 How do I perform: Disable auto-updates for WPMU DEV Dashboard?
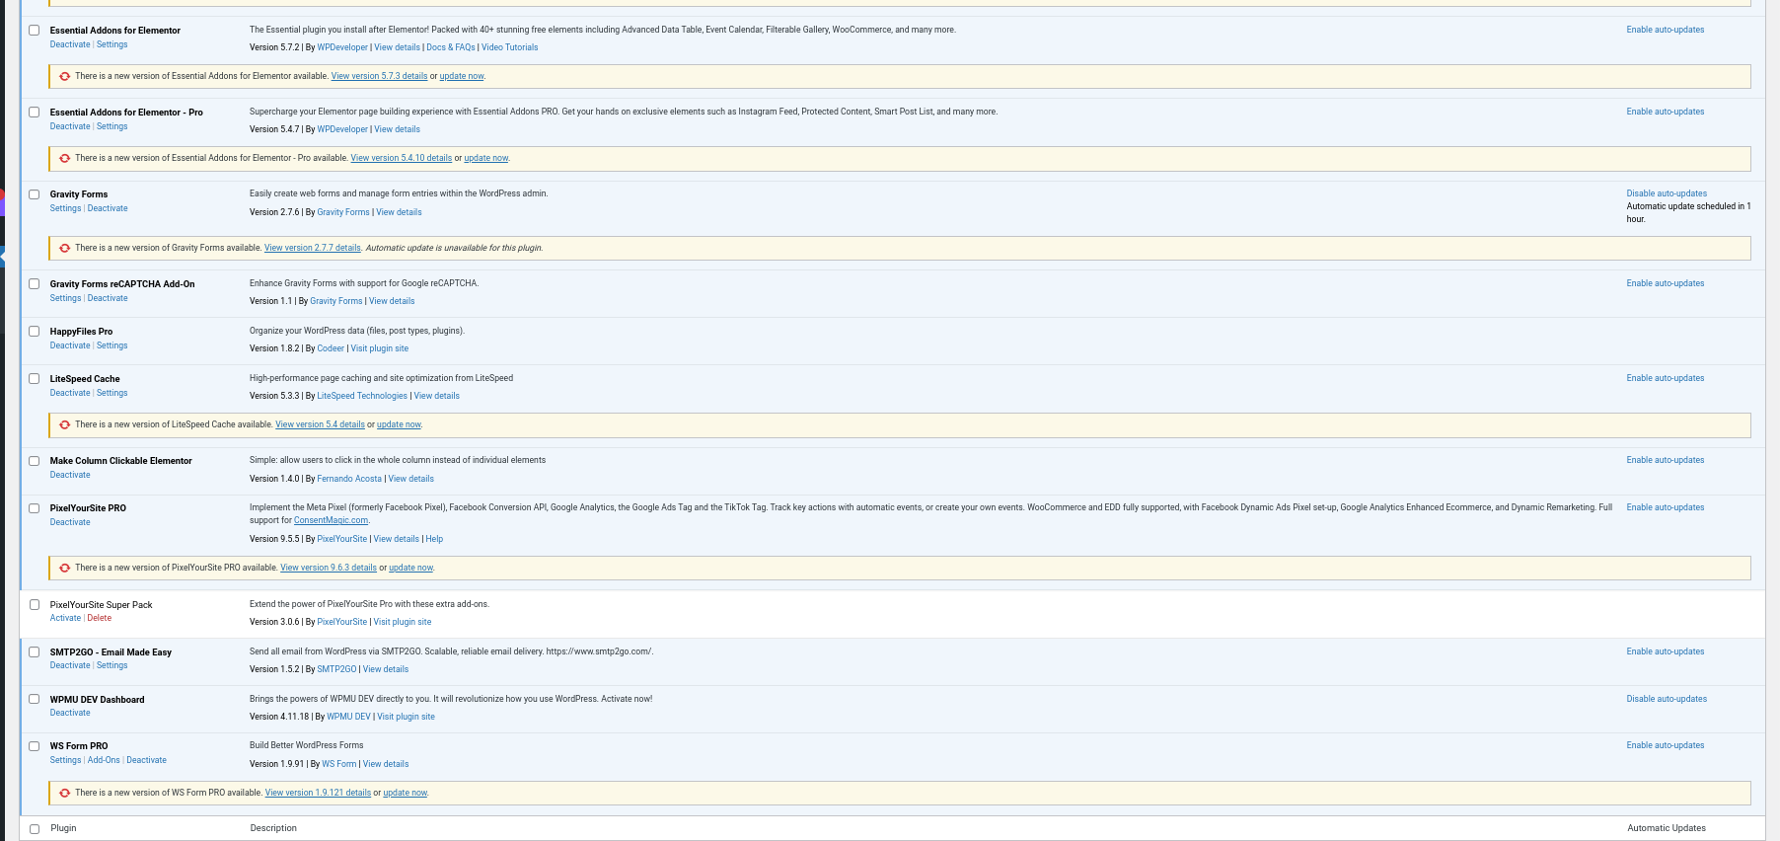1666,699
